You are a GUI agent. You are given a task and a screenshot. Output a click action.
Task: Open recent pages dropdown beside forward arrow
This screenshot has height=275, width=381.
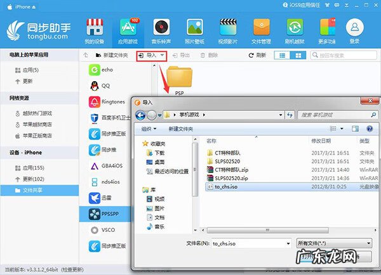(x=159, y=115)
